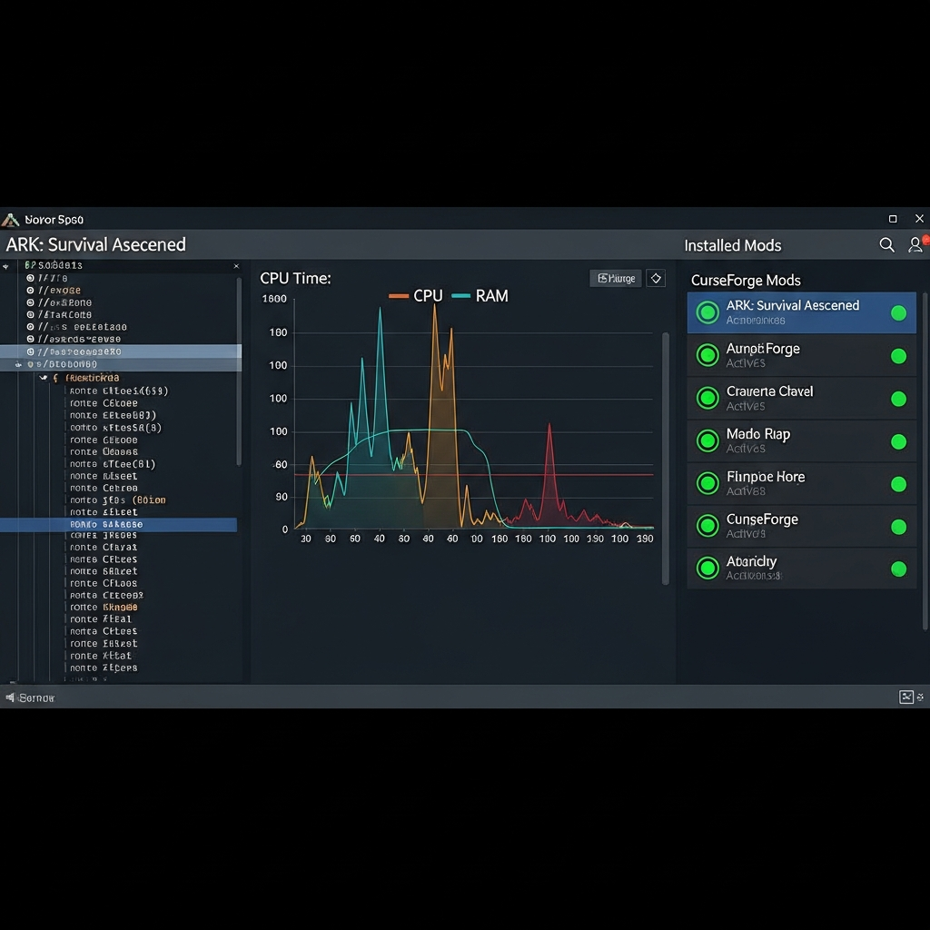
Task: Click the RAM legend swatch
Action: click(x=460, y=296)
